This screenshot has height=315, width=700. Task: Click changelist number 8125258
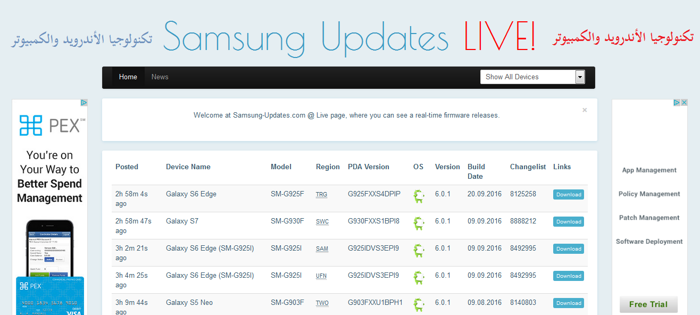[x=523, y=194]
